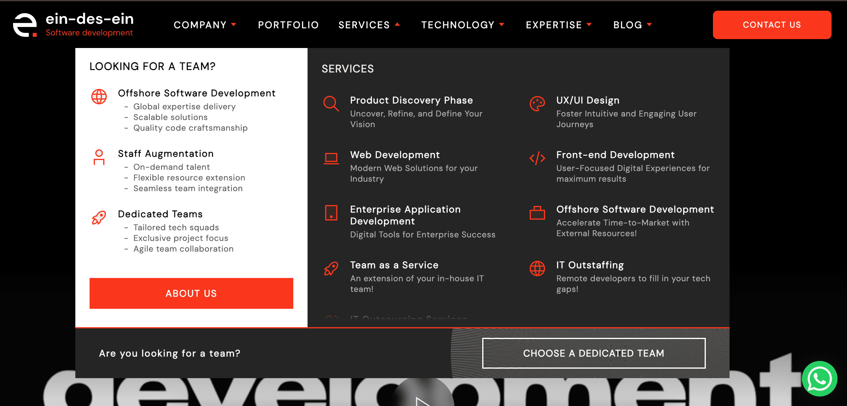Open the Portfolio menu item
Image resolution: width=847 pixels, height=406 pixels.
[x=288, y=25]
